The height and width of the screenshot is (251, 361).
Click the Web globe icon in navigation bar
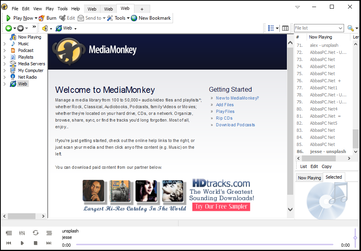(59, 28)
